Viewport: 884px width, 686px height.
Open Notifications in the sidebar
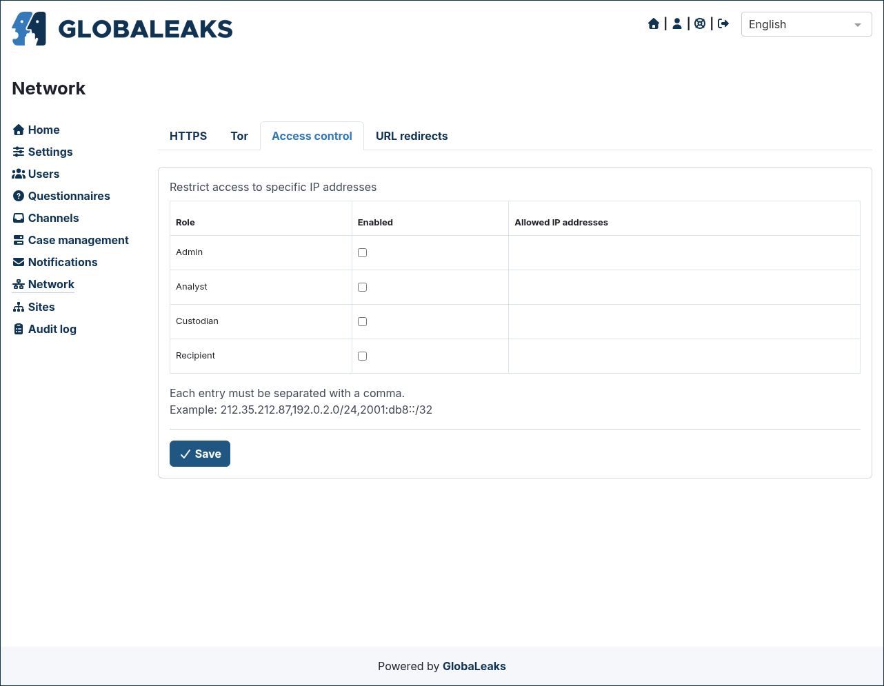55,262
